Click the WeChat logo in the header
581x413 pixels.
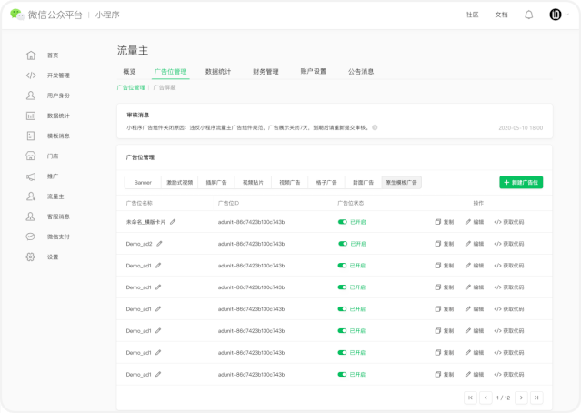click(x=17, y=15)
